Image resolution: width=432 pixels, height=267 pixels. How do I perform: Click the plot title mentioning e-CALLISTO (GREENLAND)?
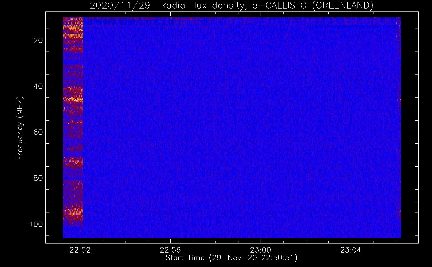(x=231, y=5)
